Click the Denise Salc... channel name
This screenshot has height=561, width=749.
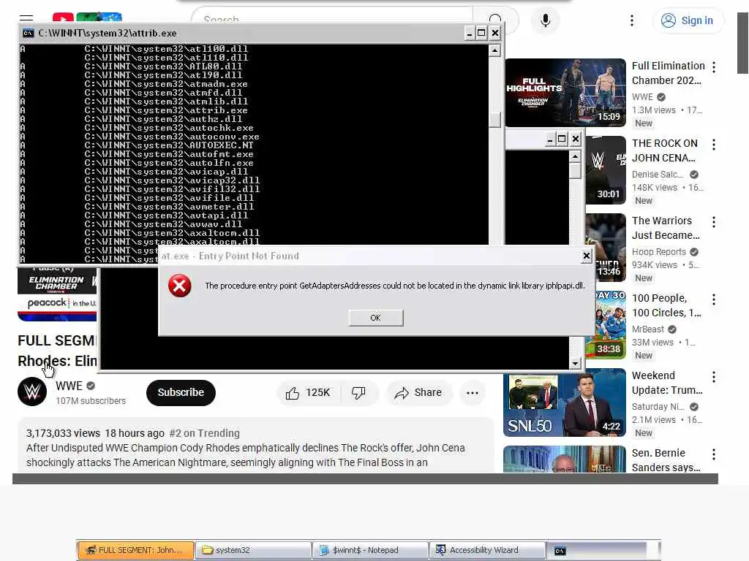click(x=658, y=175)
